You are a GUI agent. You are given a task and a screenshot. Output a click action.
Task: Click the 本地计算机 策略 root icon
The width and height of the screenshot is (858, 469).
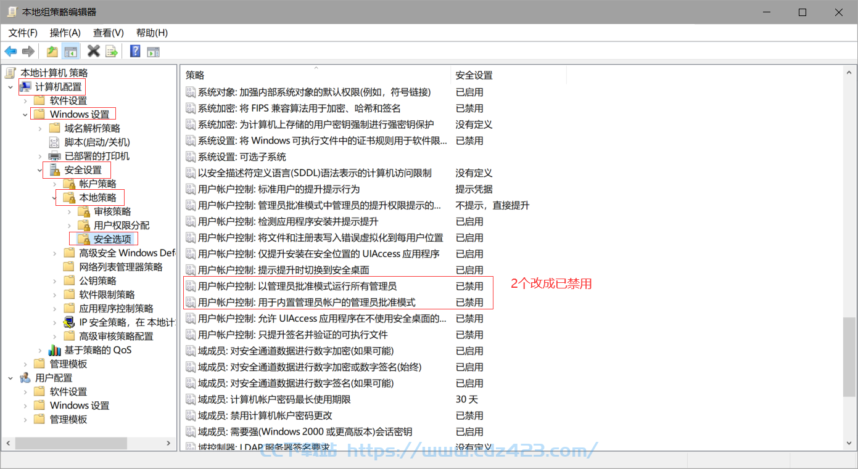click(x=10, y=73)
